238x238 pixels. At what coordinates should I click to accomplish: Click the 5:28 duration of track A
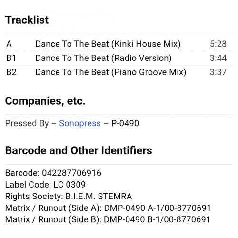218,44
